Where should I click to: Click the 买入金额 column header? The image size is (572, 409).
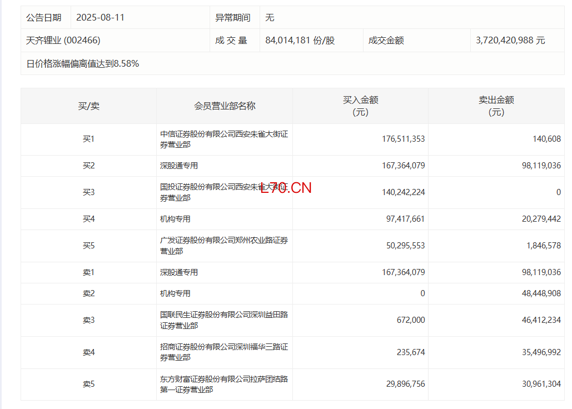tap(360, 106)
